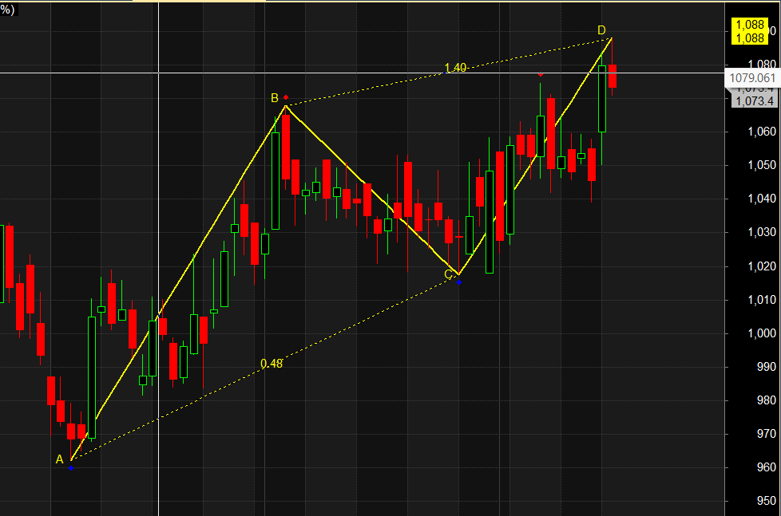
Task: Click the blue marker below point A
Action: point(71,468)
